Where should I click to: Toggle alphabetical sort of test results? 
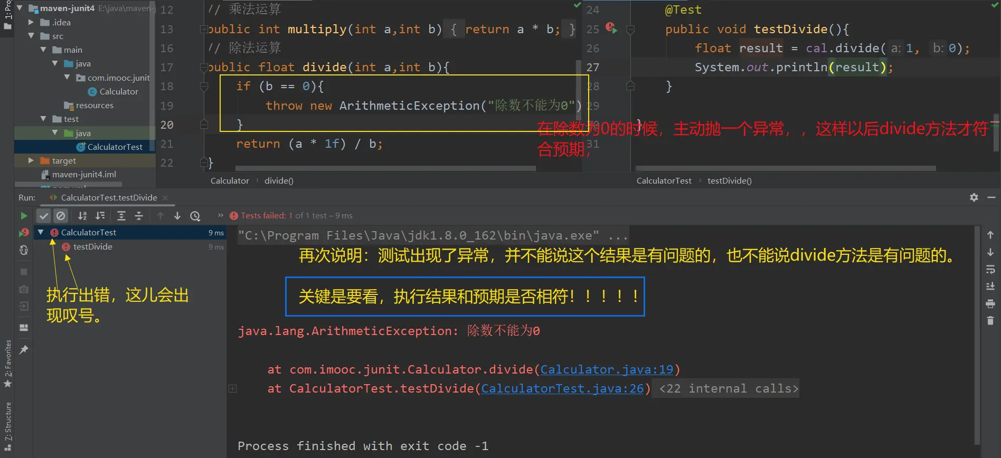point(82,216)
